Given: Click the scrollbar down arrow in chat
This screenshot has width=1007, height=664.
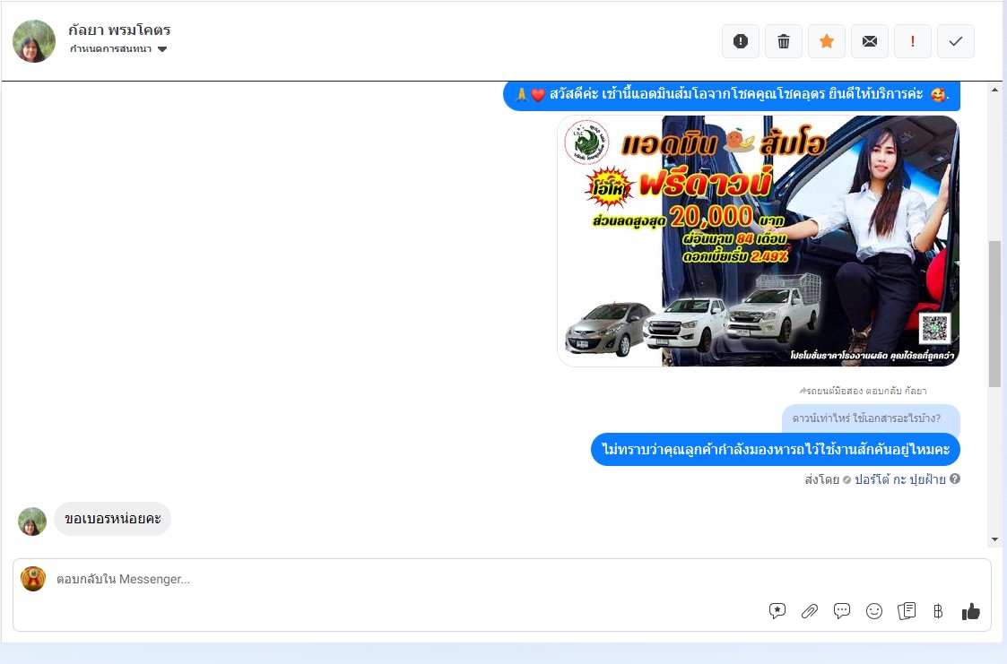Looking at the screenshot, I should tap(994, 539).
